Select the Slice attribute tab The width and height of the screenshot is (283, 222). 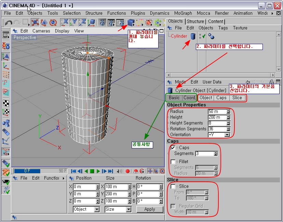(237, 98)
